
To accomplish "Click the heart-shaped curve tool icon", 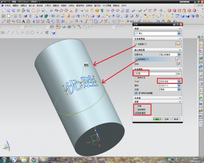I will pos(28,21).
